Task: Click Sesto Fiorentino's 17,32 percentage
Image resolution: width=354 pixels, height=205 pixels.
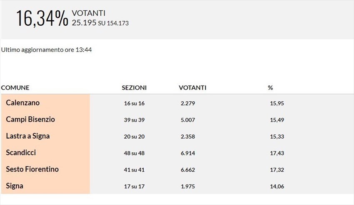Action: click(277, 170)
